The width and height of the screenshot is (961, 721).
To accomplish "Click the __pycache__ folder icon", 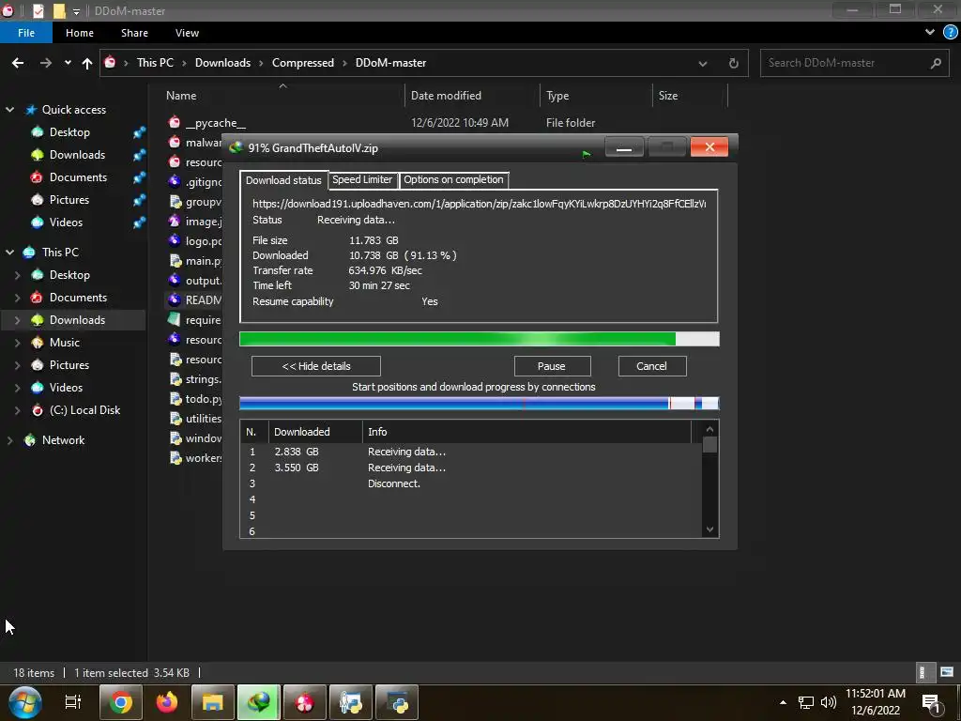I will (x=175, y=122).
